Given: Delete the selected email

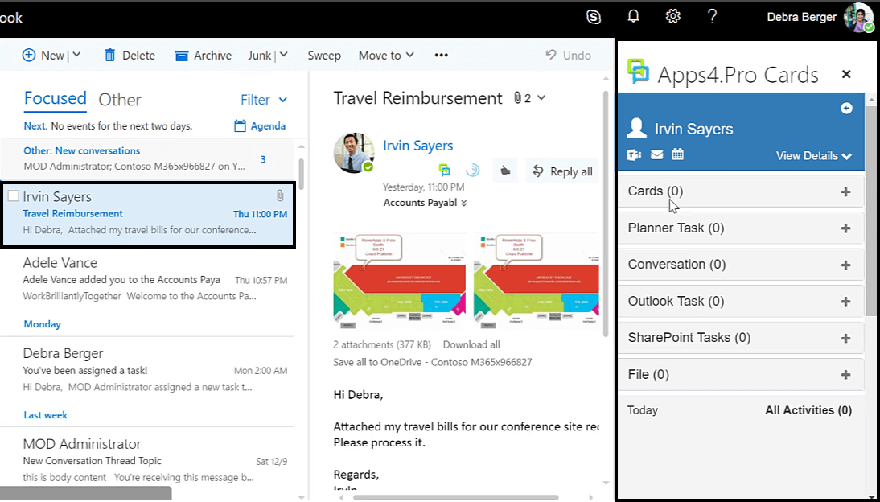Looking at the screenshot, I should coord(130,55).
